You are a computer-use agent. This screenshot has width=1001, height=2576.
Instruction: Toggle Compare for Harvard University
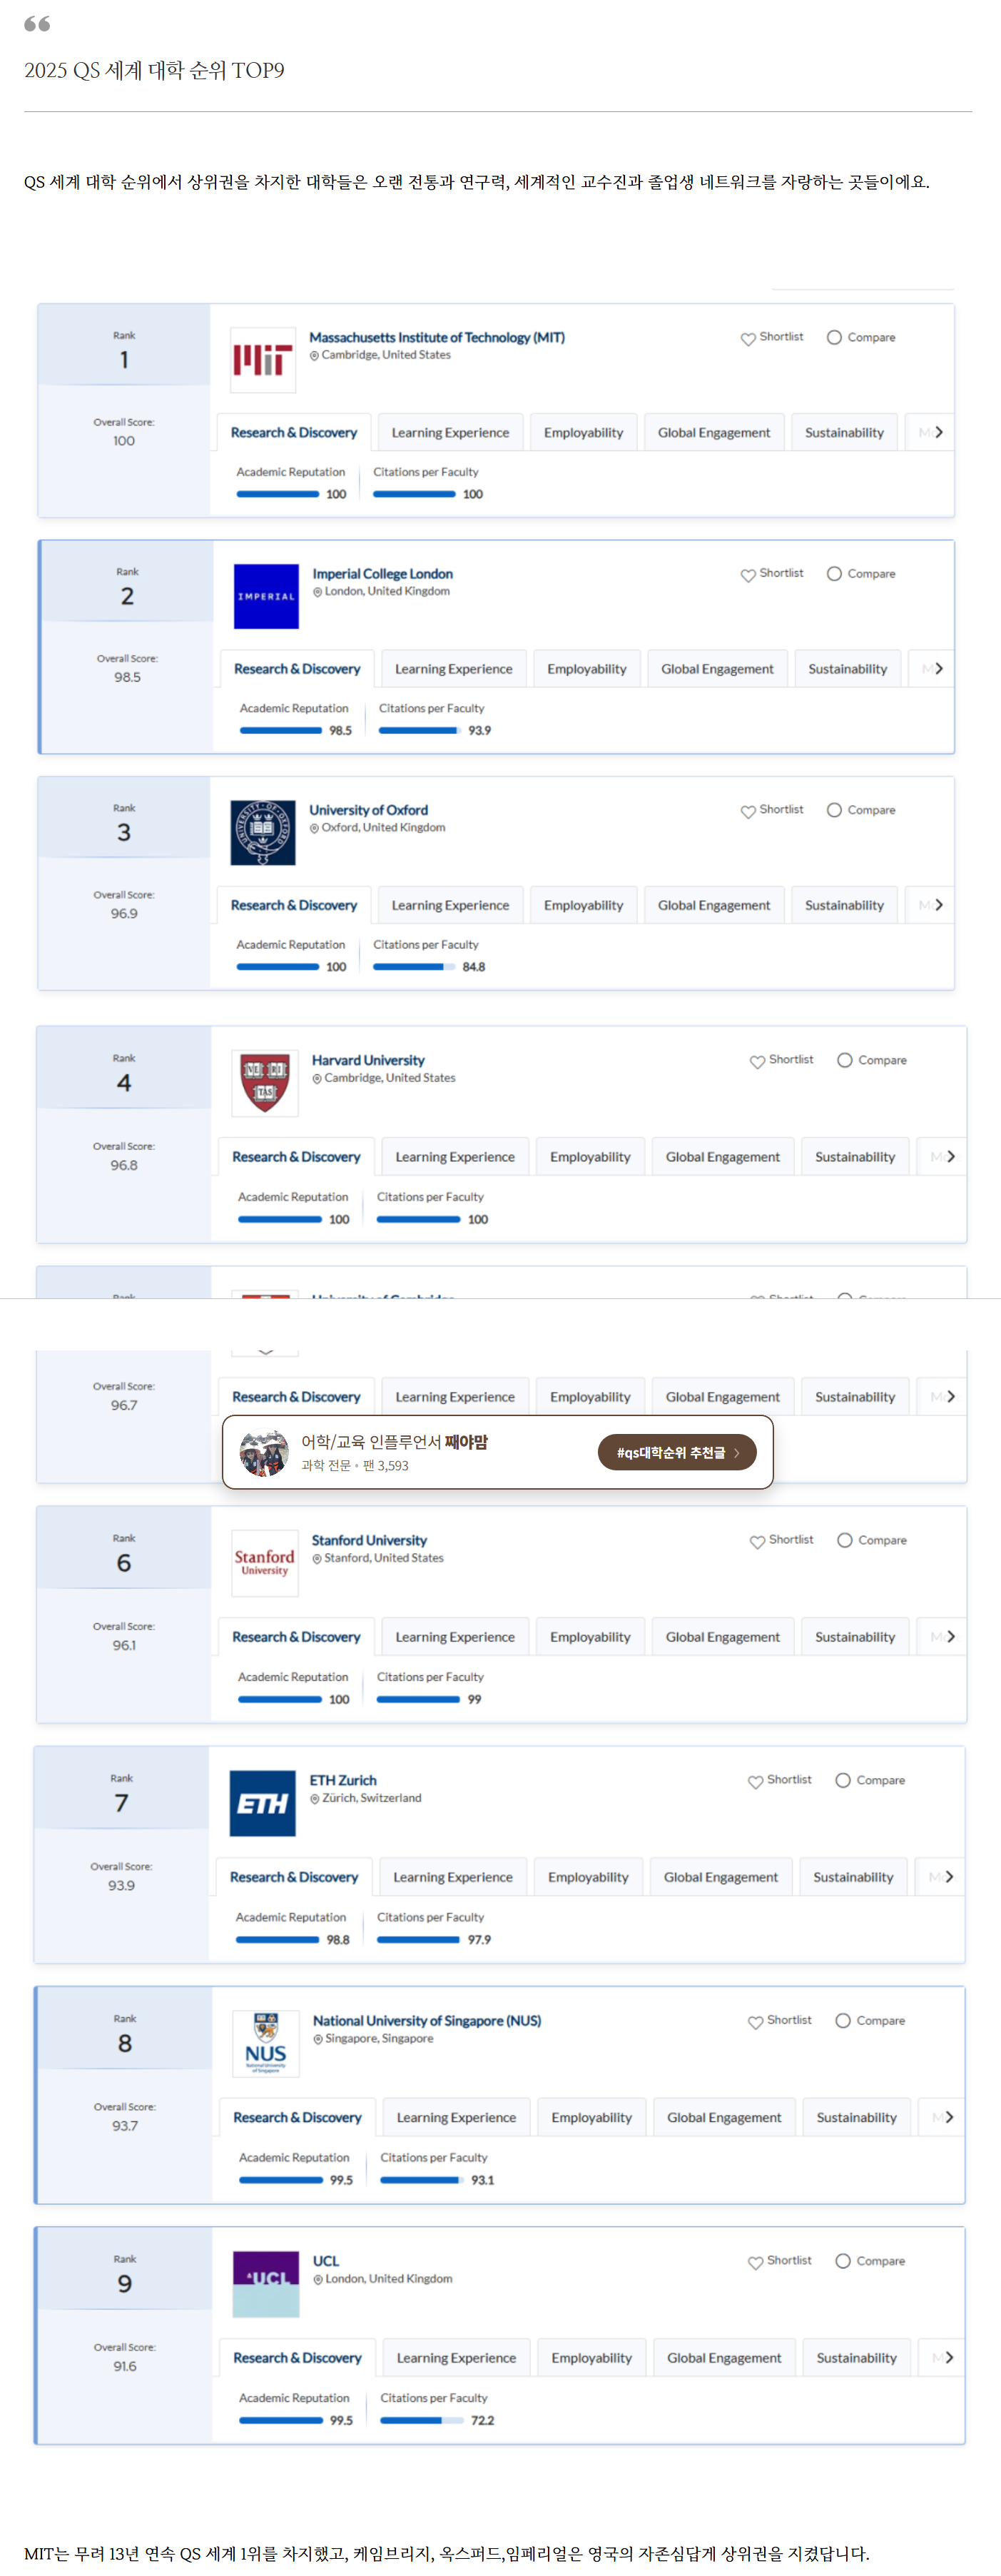tap(845, 1060)
